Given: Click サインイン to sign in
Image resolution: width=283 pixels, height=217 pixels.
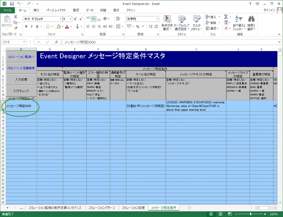Looking at the screenshot, I should pyautogui.click(x=269, y=10).
